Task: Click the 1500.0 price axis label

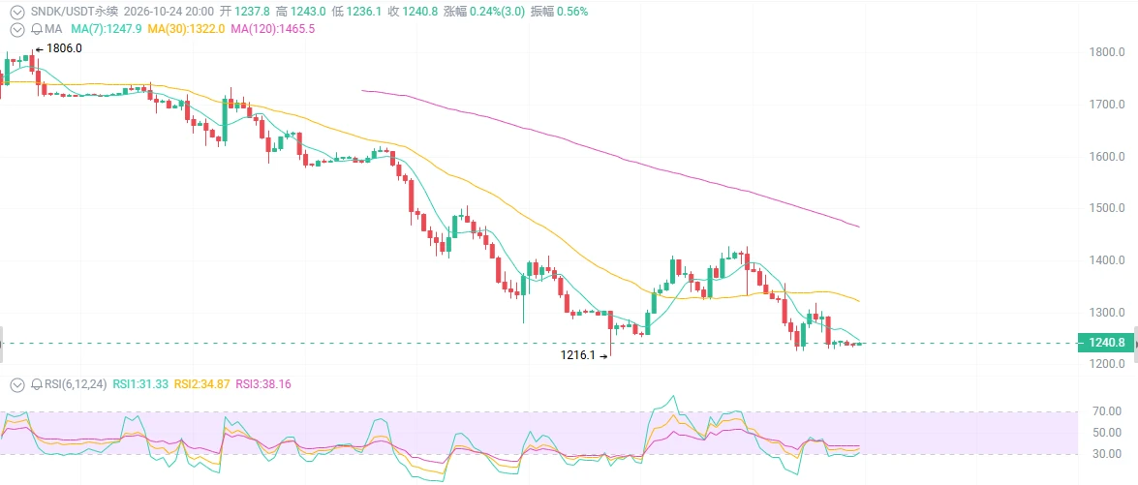Action: (x=1107, y=208)
